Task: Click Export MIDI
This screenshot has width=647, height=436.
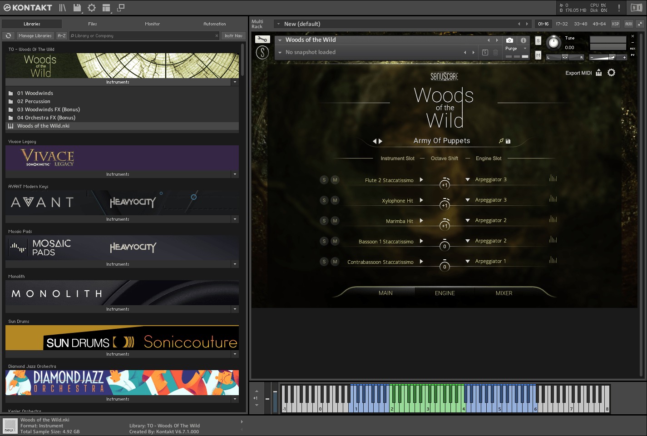Action: (578, 73)
